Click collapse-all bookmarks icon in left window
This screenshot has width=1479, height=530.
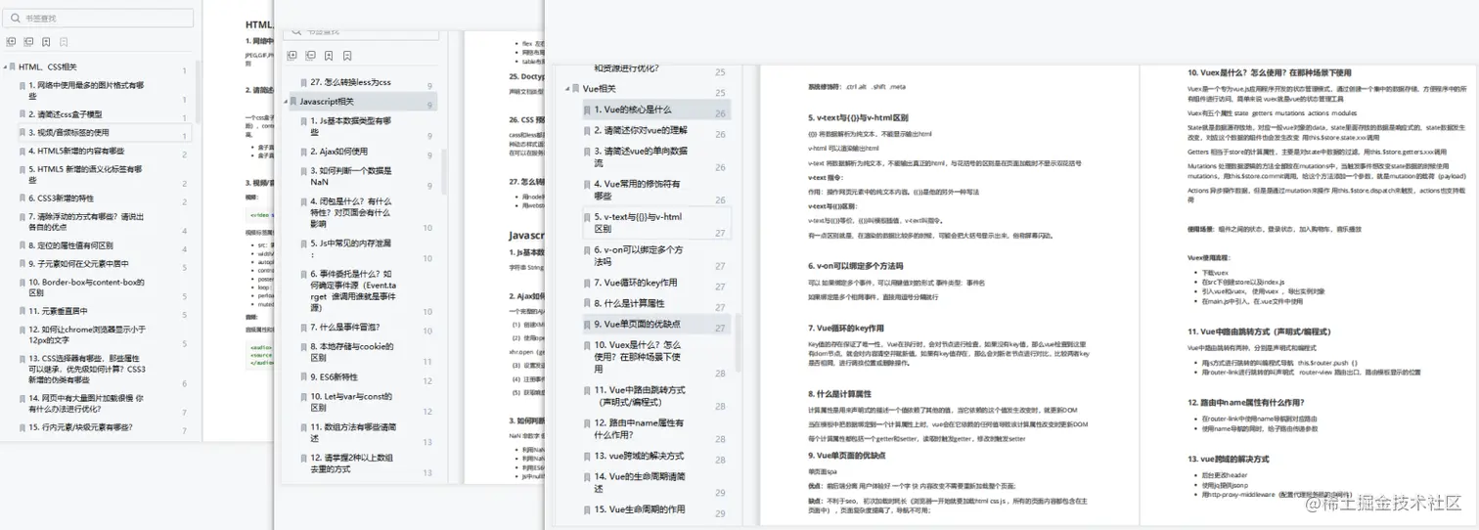click(28, 42)
